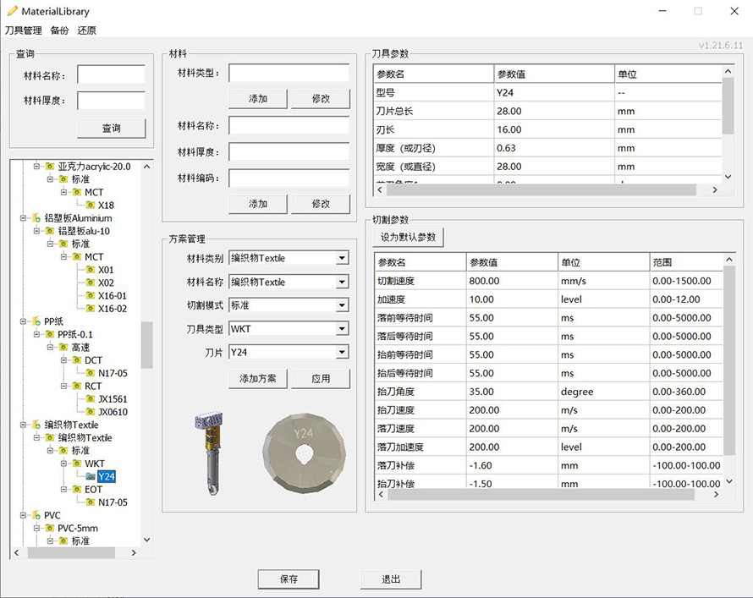Viewport: 753px width, 598px height.
Task: Expand the 刀片 dropdown showing Y24
Action: tap(342, 353)
